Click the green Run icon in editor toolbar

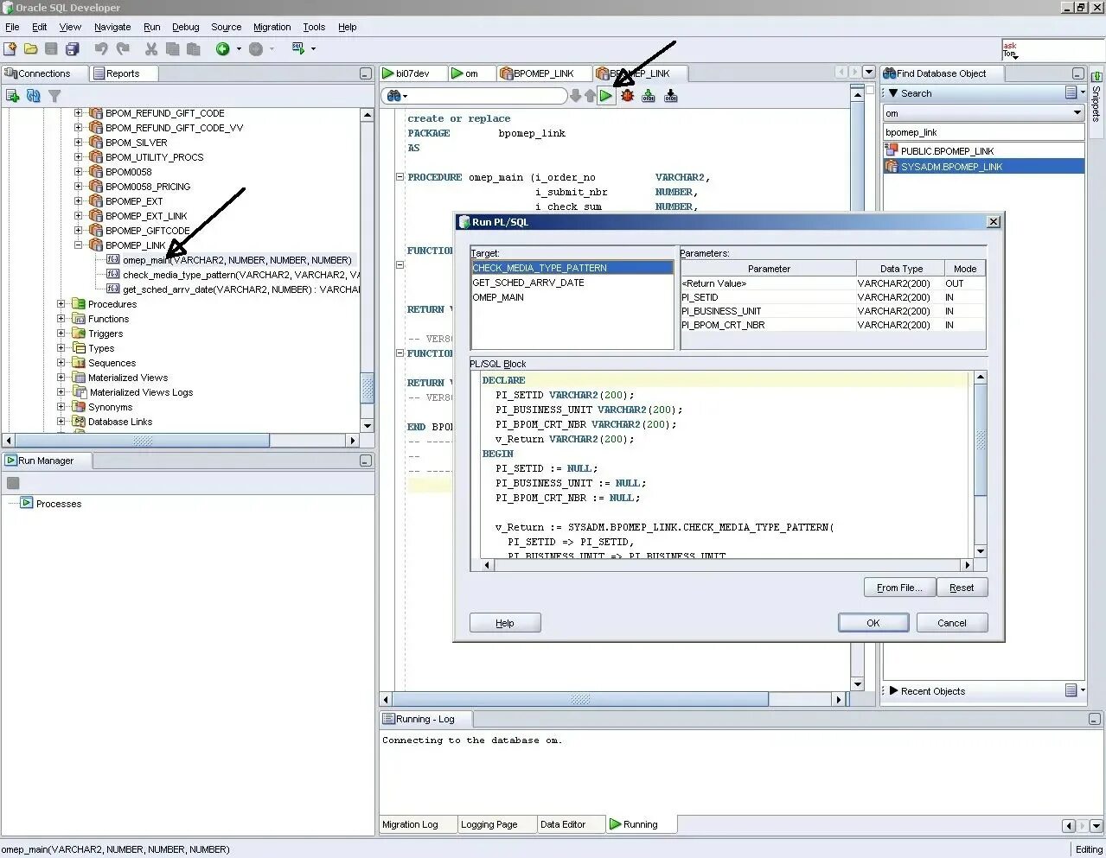pyautogui.click(x=606, y=96)
